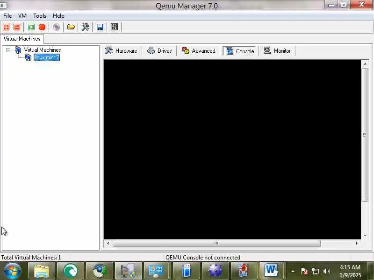Select the Virtual Machines panel tab

pyautogui.click(x=22, y=39)
